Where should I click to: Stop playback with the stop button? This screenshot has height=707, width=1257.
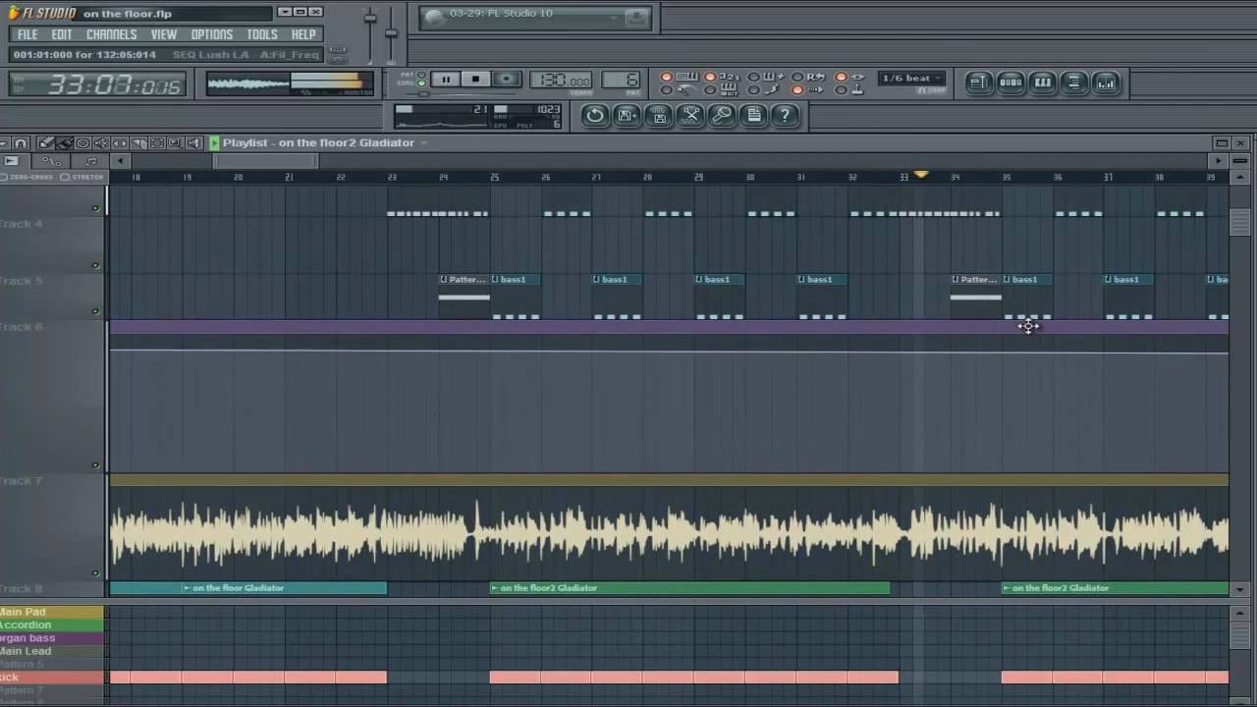[x=475, y=80]
